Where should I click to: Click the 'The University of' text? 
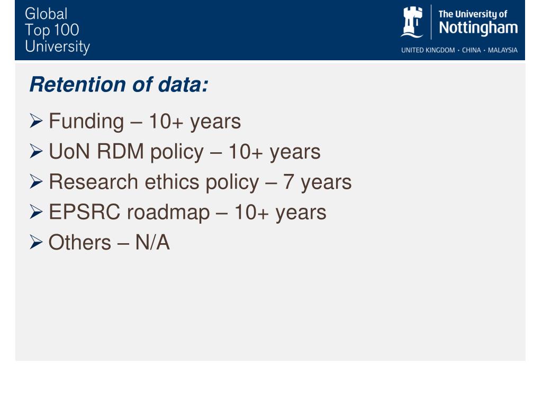(x=473, y=14)
